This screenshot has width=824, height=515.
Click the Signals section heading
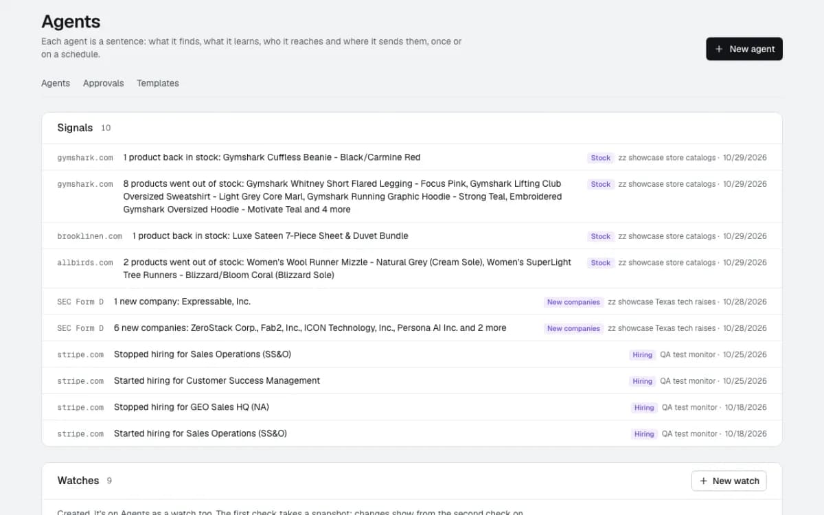pyautogui.click(x=76, y=128)
